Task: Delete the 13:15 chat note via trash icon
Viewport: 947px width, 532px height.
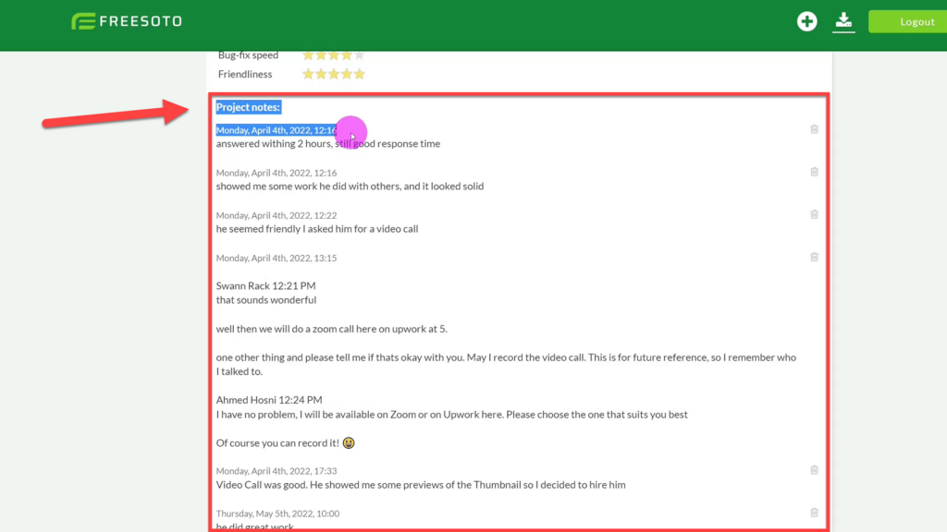Action: [x=814, y=257]
